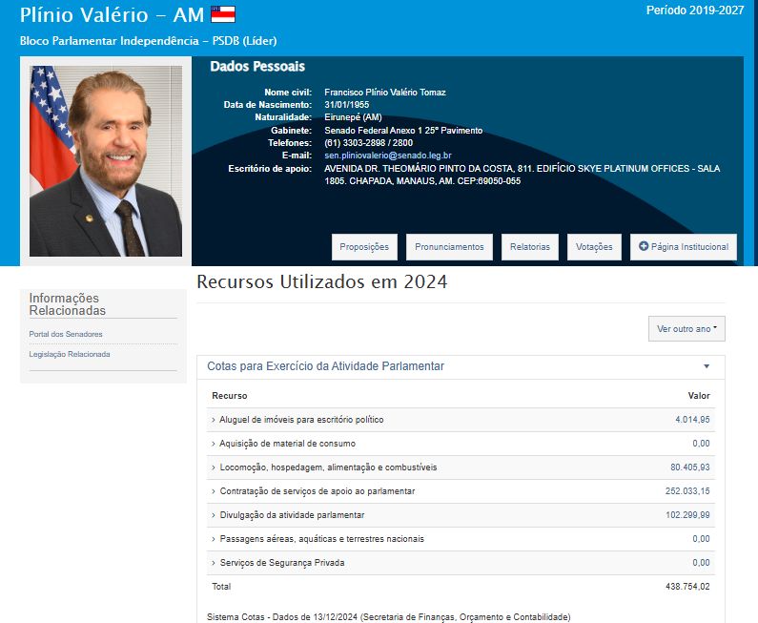Click the Amazonas state flag icon
Viewport: 758px width, 623px height.
223,14
